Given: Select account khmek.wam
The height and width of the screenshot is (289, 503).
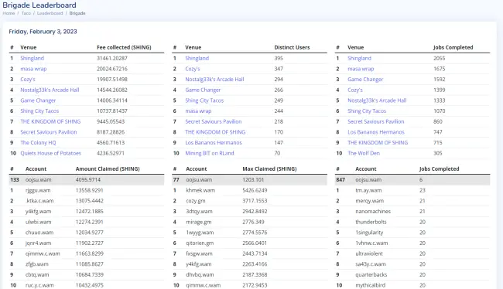Looking at the screenshot, I should pyautogui.click(x=200, y=190).
